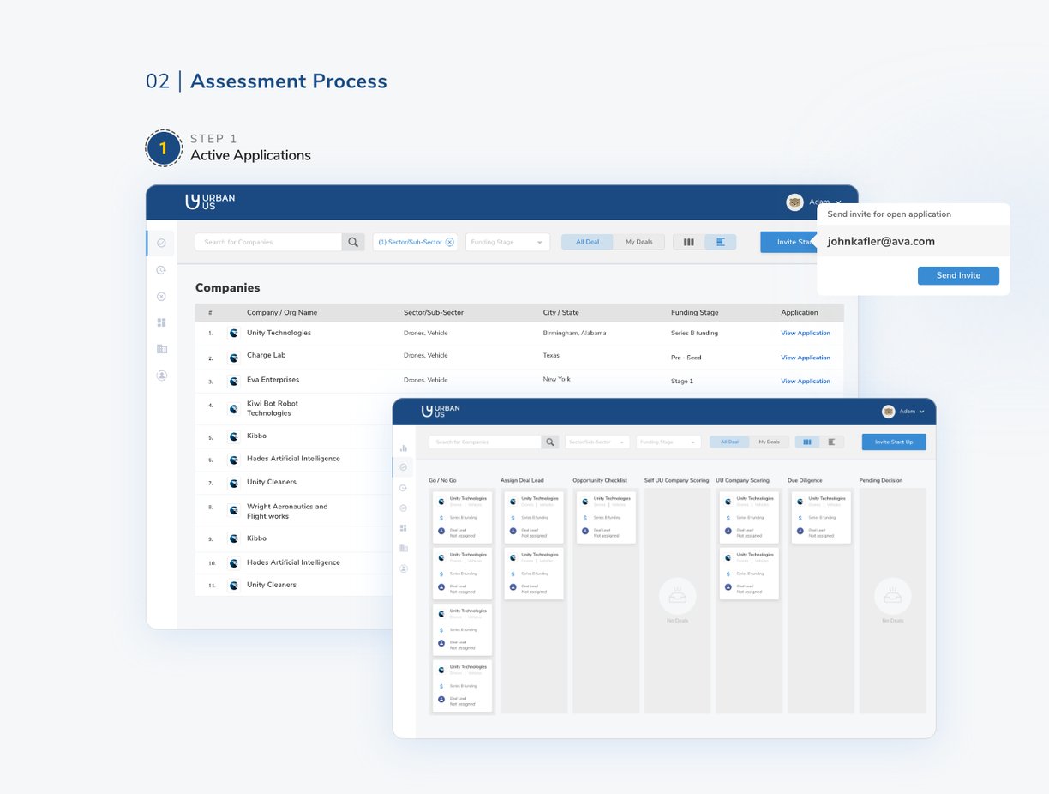The height and width of the screenshot is (794, 1049).
Task: Click Invite Start Up button in board window
Action: pyautogui.click(x=894, y=442)
